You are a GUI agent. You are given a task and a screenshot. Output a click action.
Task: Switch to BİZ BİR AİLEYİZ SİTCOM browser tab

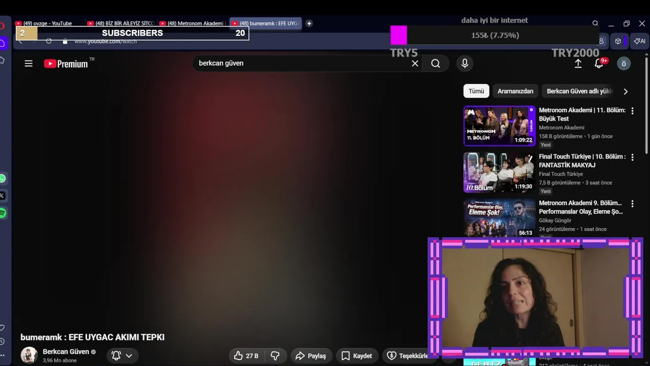point(120,23)
